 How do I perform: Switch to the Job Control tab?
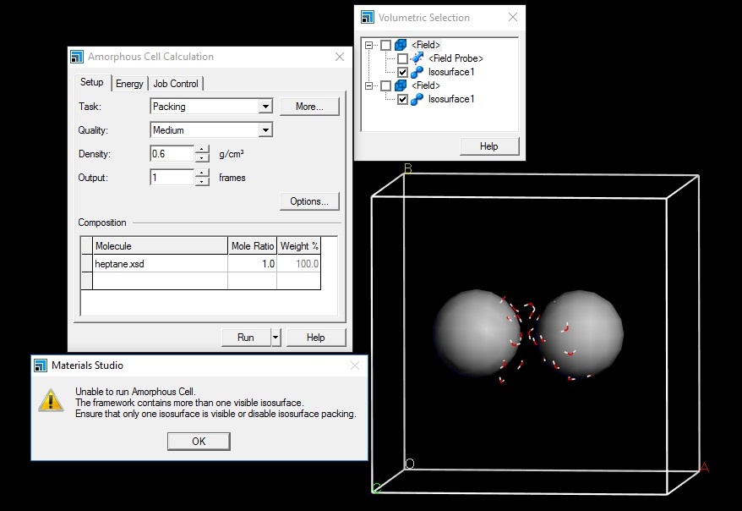pyautogui.click(x=176, y=84)
